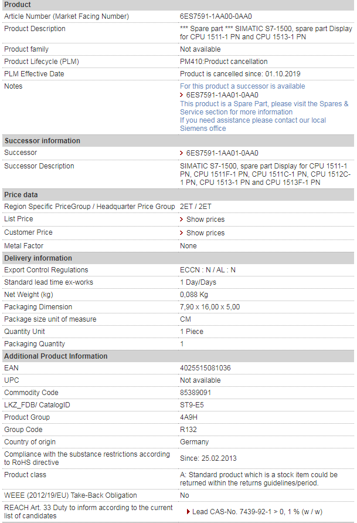This screenshot has height=523, width=357.
Task: Click the red chevron beside Customer Price Show prices
Action: tap(182, 233)
